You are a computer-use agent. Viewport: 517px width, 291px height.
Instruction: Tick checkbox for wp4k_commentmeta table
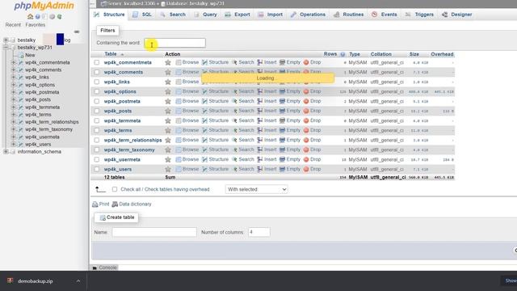[x=97, y=62]
